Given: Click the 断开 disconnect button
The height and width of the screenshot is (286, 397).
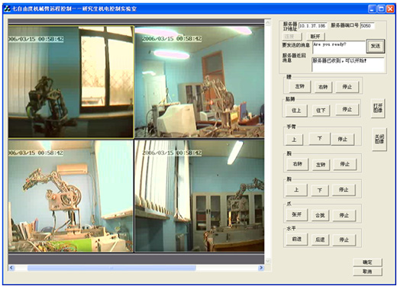Looking at the screenshot, I should pos(315,37).
